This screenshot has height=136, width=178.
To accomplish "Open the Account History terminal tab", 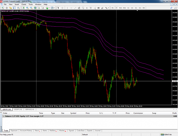I will pyautogui.click(x=26, y=131).
